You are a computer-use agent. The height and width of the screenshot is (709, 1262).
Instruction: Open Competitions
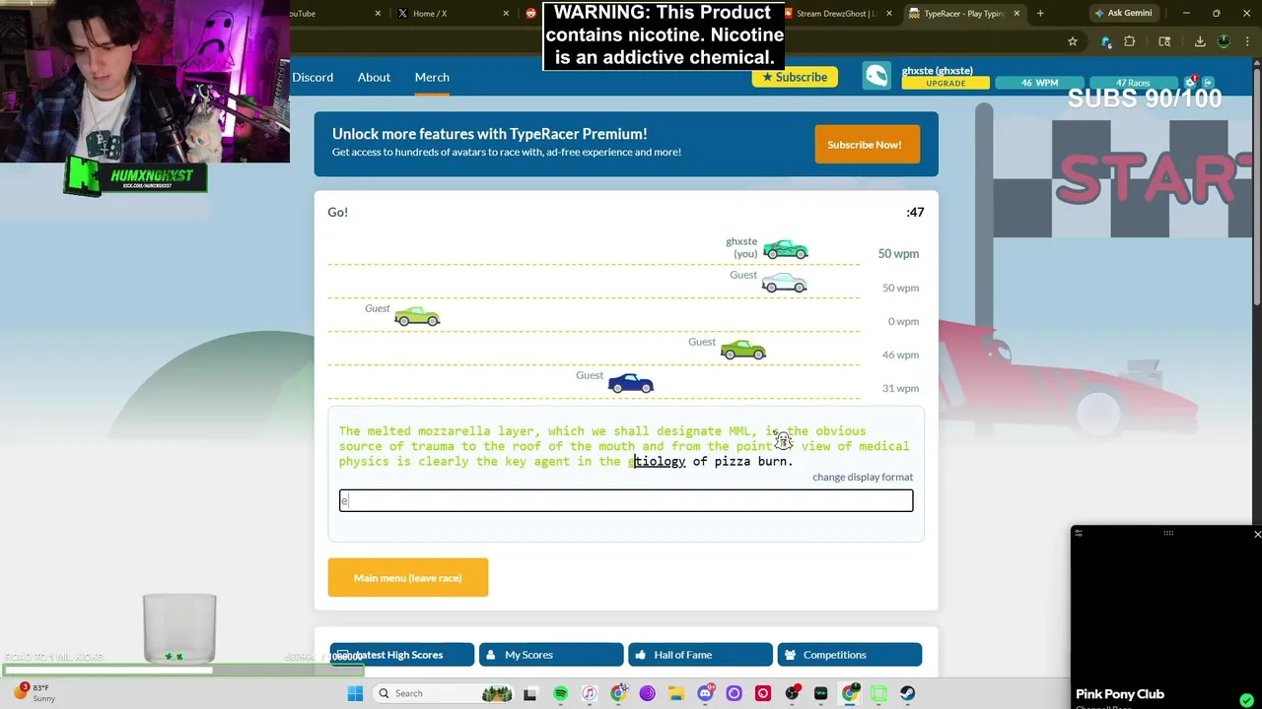coord(850,655)
